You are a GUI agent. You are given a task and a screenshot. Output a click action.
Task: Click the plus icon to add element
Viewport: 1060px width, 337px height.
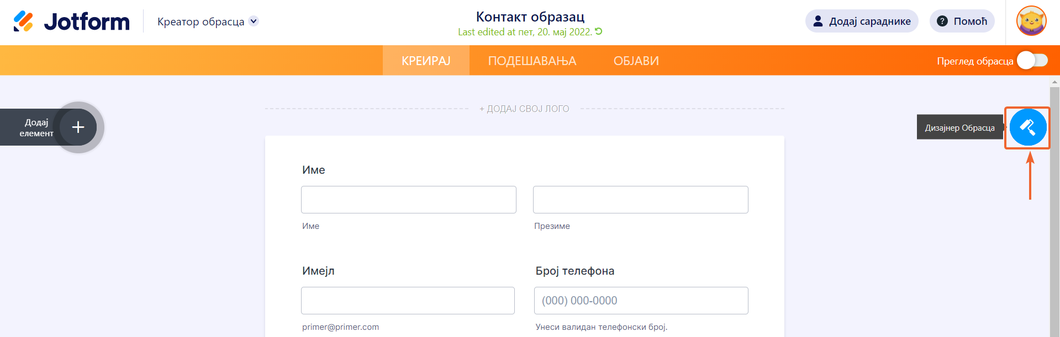78,127
